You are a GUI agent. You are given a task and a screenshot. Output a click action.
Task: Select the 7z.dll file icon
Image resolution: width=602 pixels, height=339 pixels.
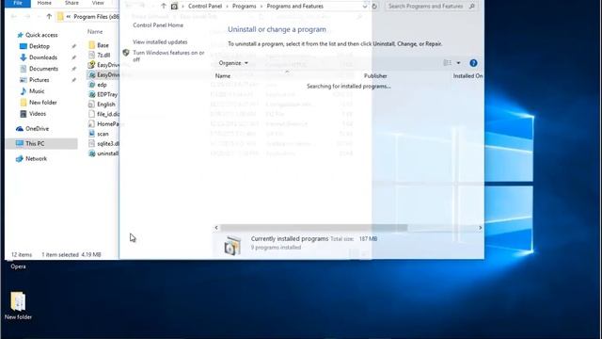[x=92, y=55]
